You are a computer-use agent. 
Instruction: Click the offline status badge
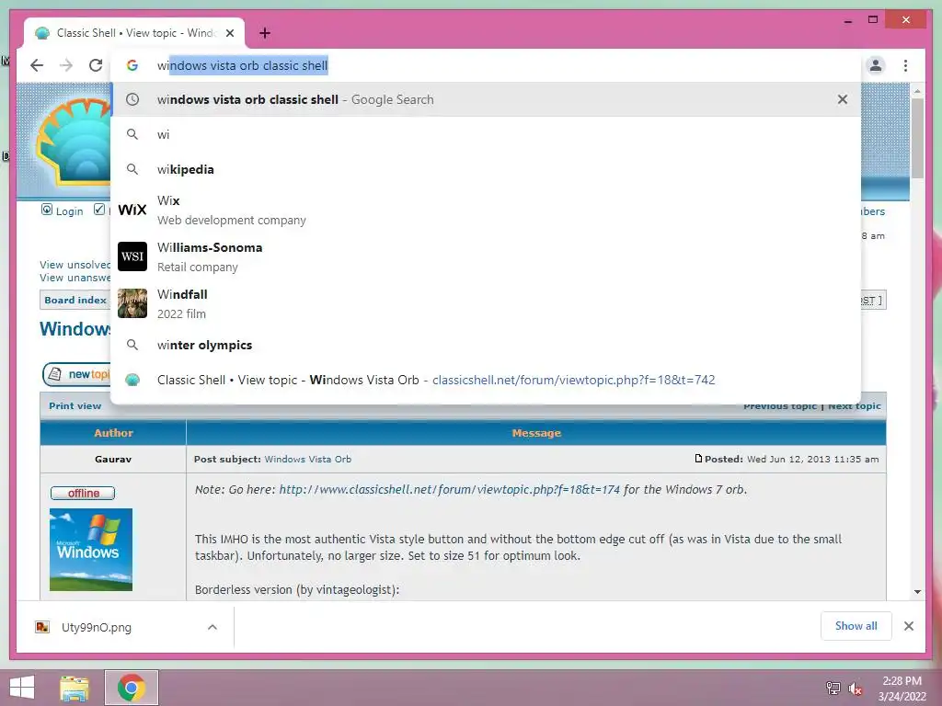pyautogui.click(x=83, y=493)
